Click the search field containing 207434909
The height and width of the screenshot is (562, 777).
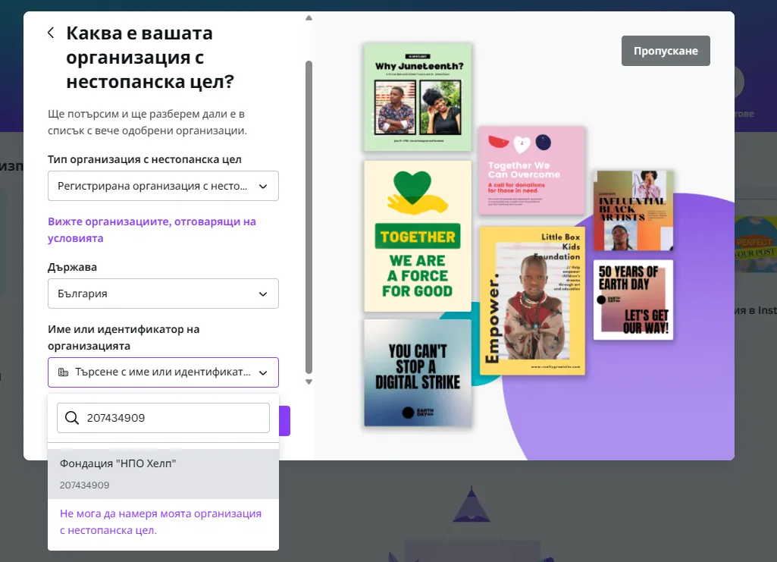pyautogui.click(x=173, y=418)
